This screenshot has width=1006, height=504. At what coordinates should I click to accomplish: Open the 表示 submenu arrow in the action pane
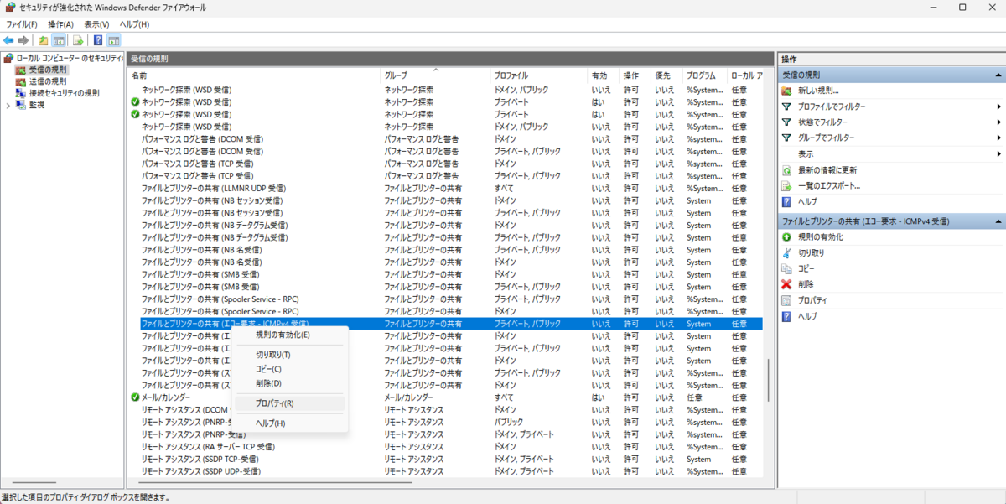[x=998, y=154]
